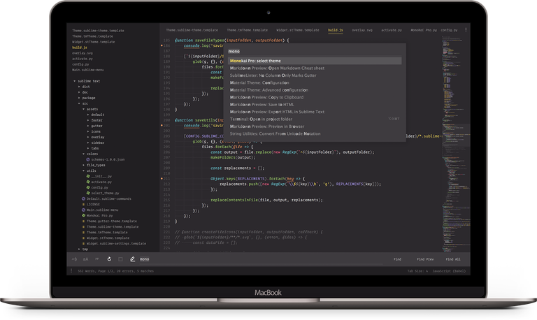Screen dimensions: 537x320
Task: Toggle case sensitive (aA) search option
Action: pyautogui.click(x=85, y=259)
